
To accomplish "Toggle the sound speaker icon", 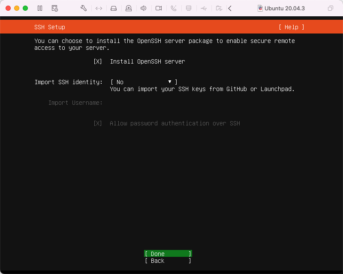I will pos(144,8).
